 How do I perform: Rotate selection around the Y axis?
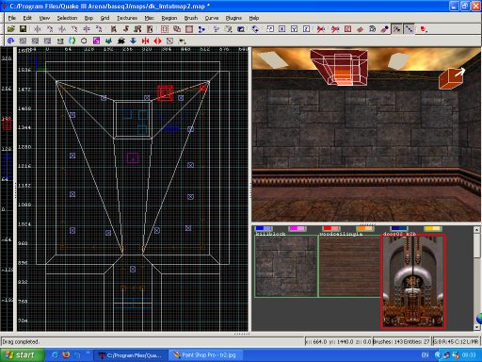pyautogui.click(x=74, y=29)
